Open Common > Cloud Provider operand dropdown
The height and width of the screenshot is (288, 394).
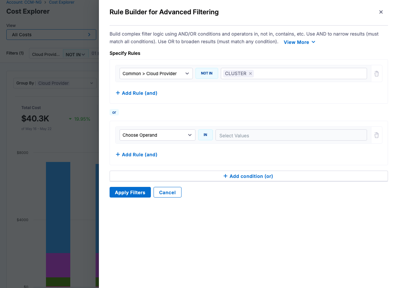point(156,73)
